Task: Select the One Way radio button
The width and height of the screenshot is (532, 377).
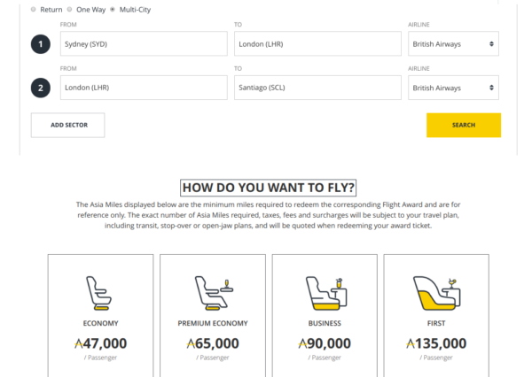Action: coord(68,9)
